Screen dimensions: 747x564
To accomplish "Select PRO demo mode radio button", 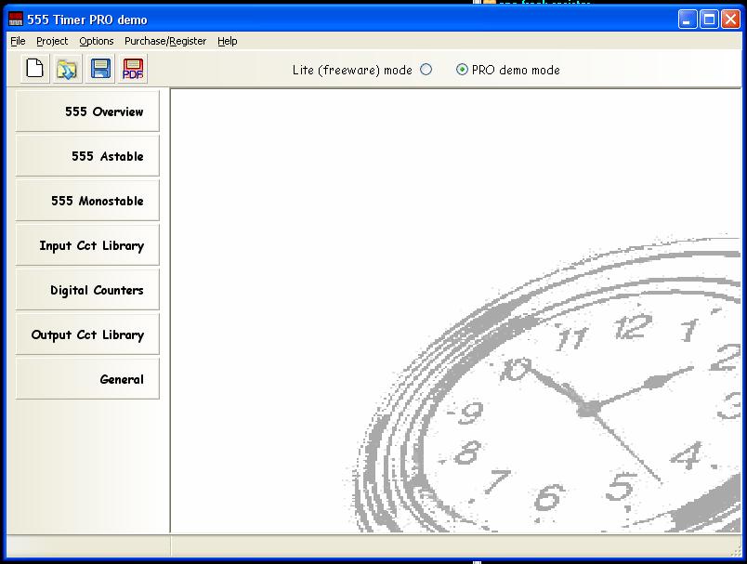I will (x=462, y=70).
